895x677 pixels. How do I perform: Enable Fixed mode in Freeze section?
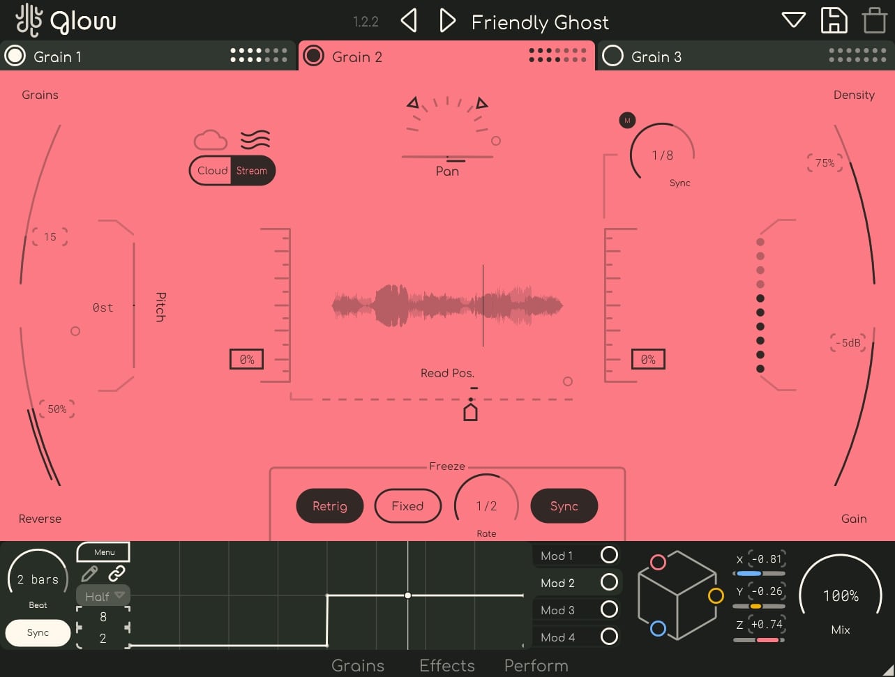(x=408, y=506)
